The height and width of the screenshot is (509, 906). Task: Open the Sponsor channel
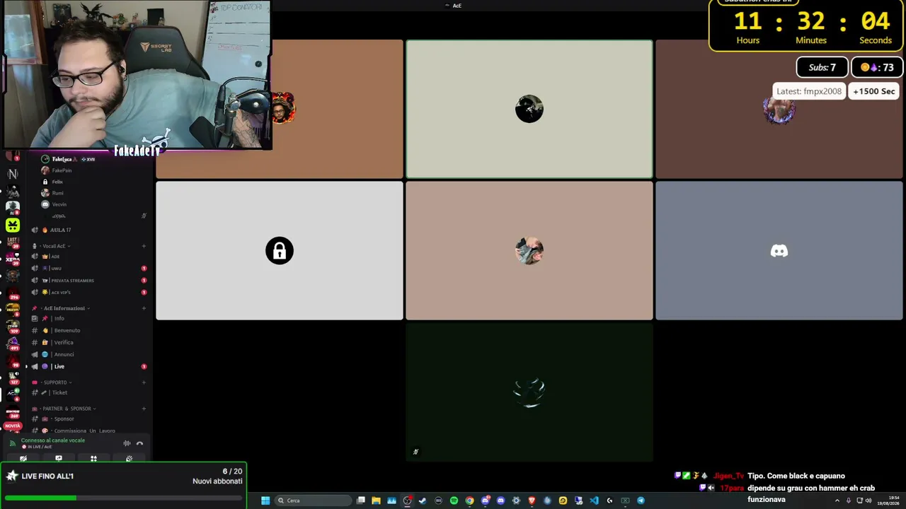[89, 419]
